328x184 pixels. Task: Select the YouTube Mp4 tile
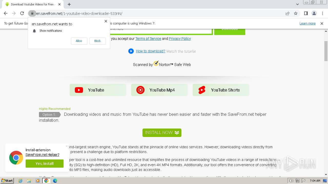coord(159,90)
